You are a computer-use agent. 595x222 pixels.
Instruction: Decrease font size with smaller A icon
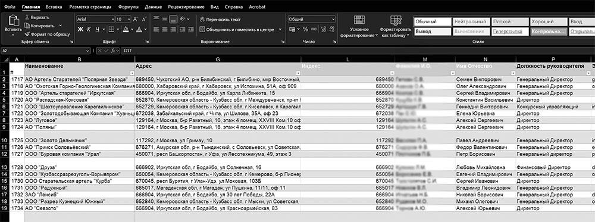[144, 19]
